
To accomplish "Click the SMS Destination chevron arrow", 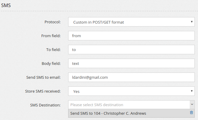I will point(192,104).
